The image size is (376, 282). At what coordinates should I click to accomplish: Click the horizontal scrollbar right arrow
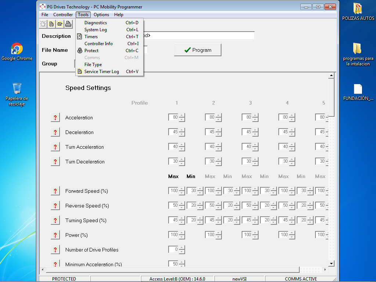[325, 270]
